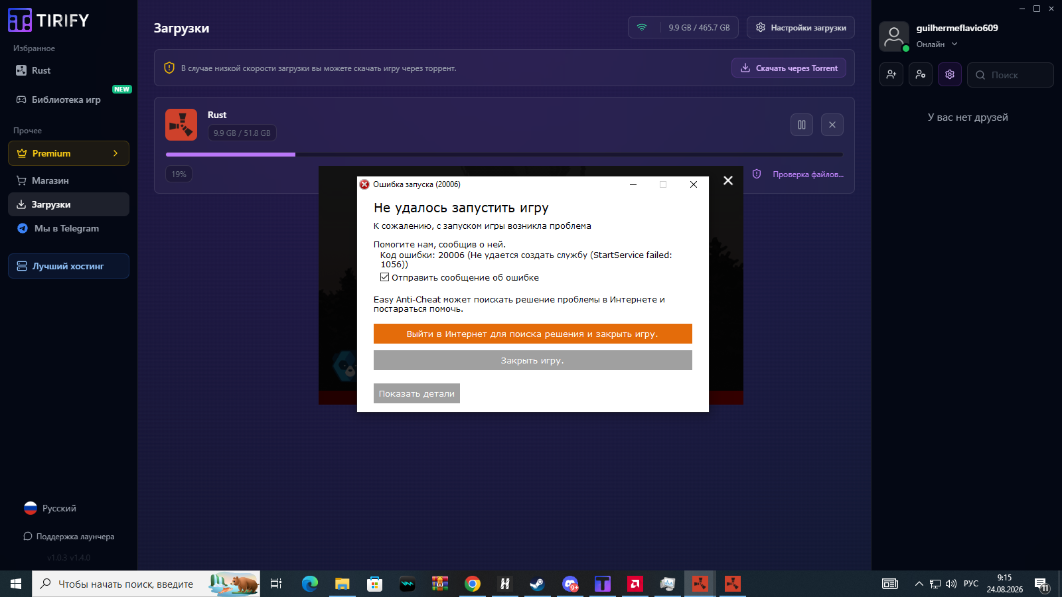Click the Лучший хостинг button
This screenshot has height=597, width=1062.
pos(68,266)
